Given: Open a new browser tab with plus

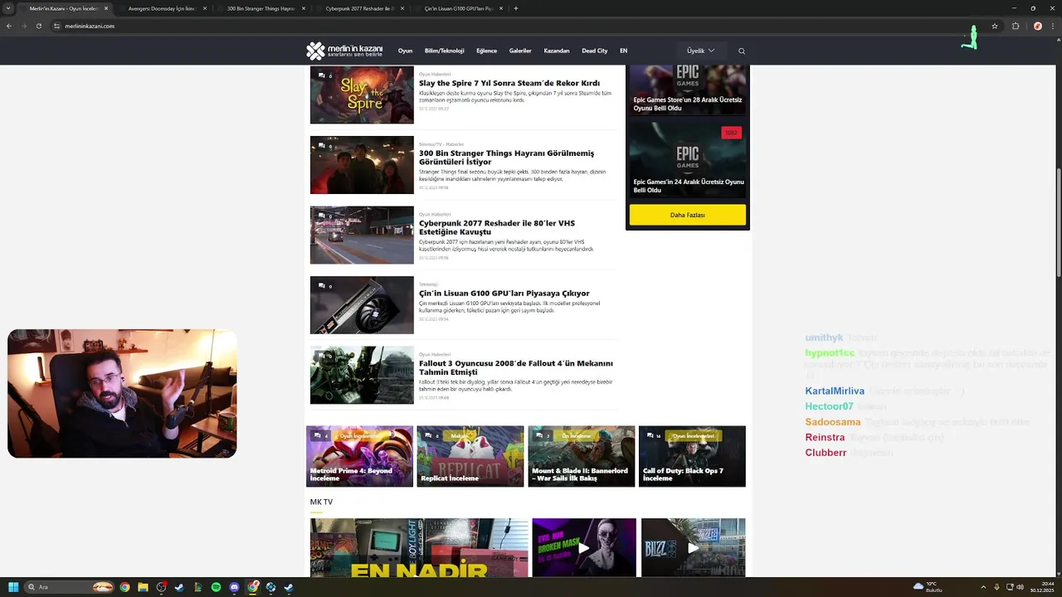Looking at the screenshot, I should 516,8.
